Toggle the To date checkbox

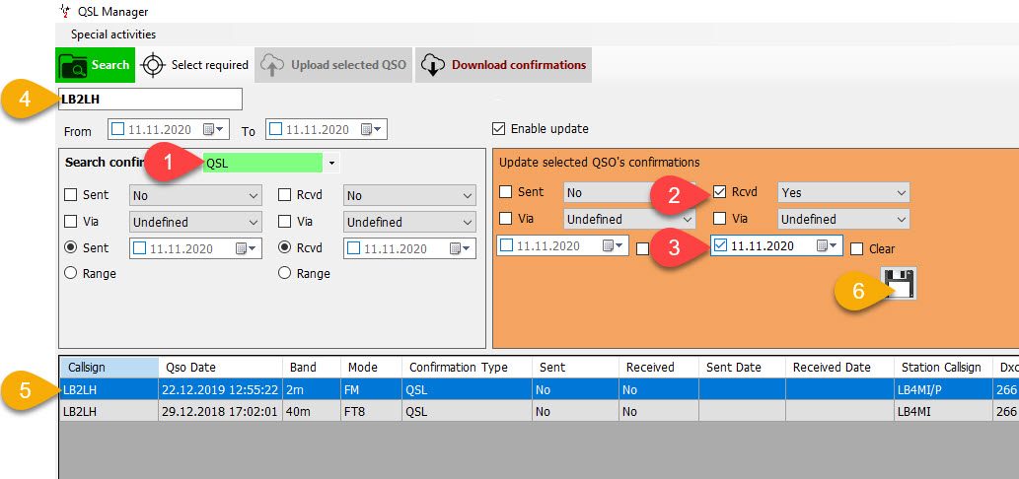(x=275, y=129)
